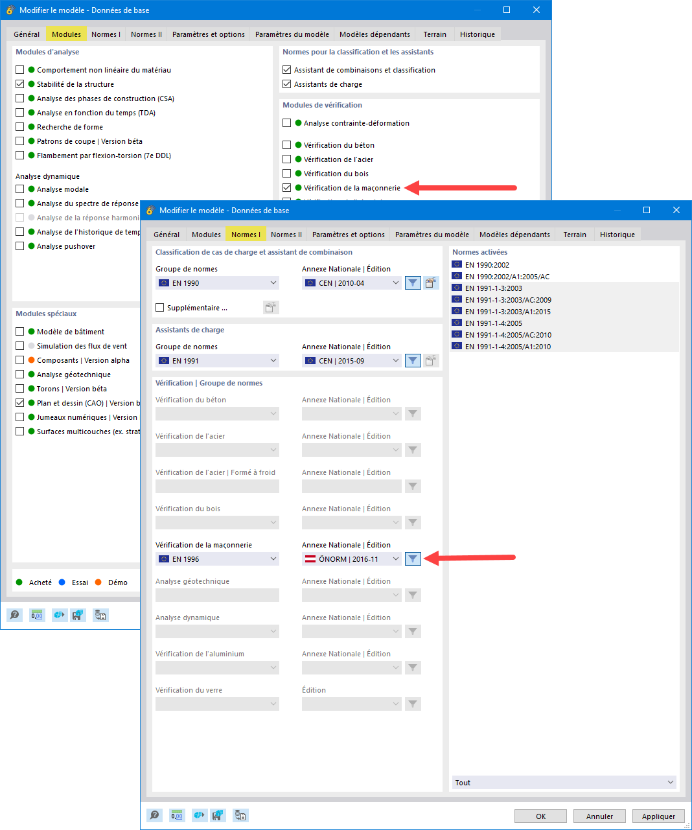Select EN 1990:2002/A1:2005/AC list entry
692x830 pixels.
pyautogui.click(x=564, y=277)
